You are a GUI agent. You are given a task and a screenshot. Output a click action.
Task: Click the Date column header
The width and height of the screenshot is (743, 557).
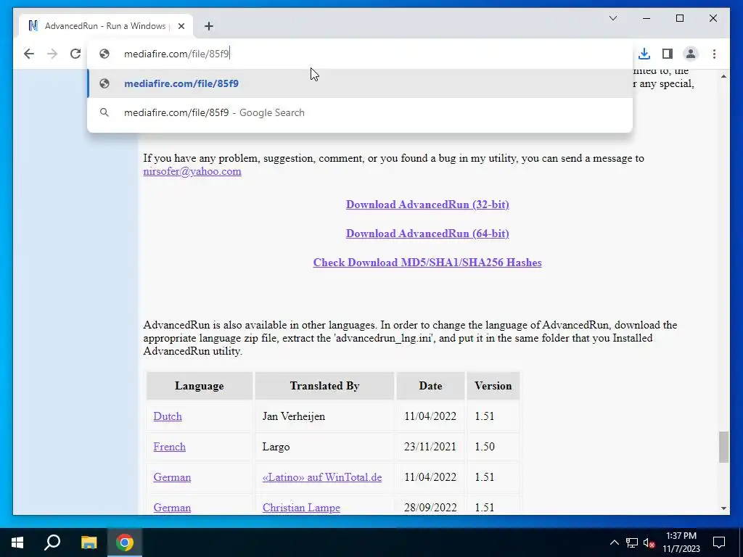click(430, 386)
